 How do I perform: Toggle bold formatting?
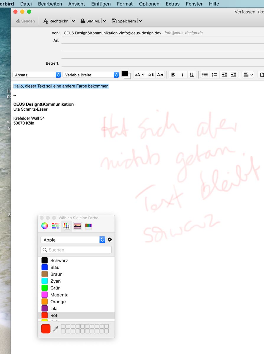tap(173, 75)
